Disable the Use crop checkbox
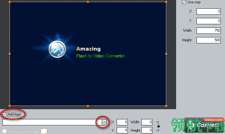This screenshot has height=134, width=225. 184,2
